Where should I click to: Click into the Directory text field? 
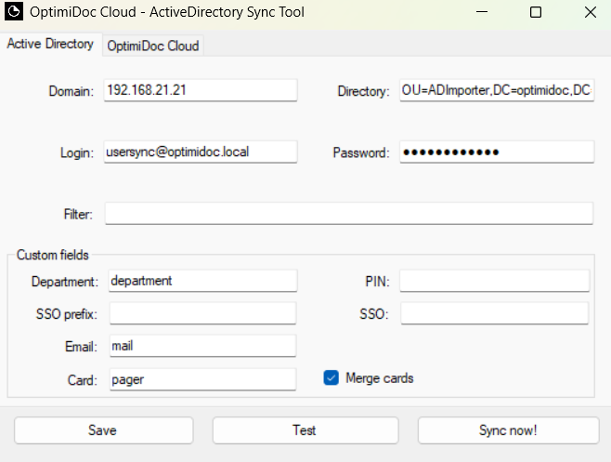point(496,90)
